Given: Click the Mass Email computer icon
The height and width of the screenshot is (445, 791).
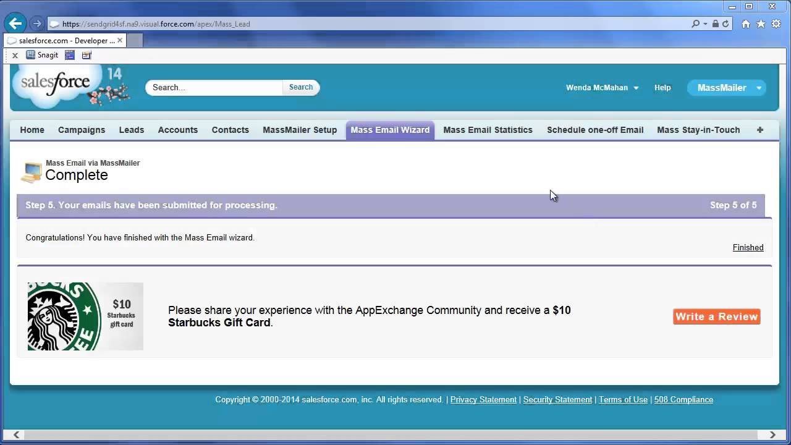Looking at the screenshot, I should (32, 172).
